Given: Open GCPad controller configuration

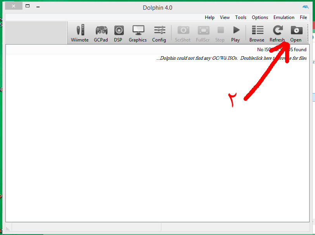Looking at the screenshot, I should (x=101, y=33).
